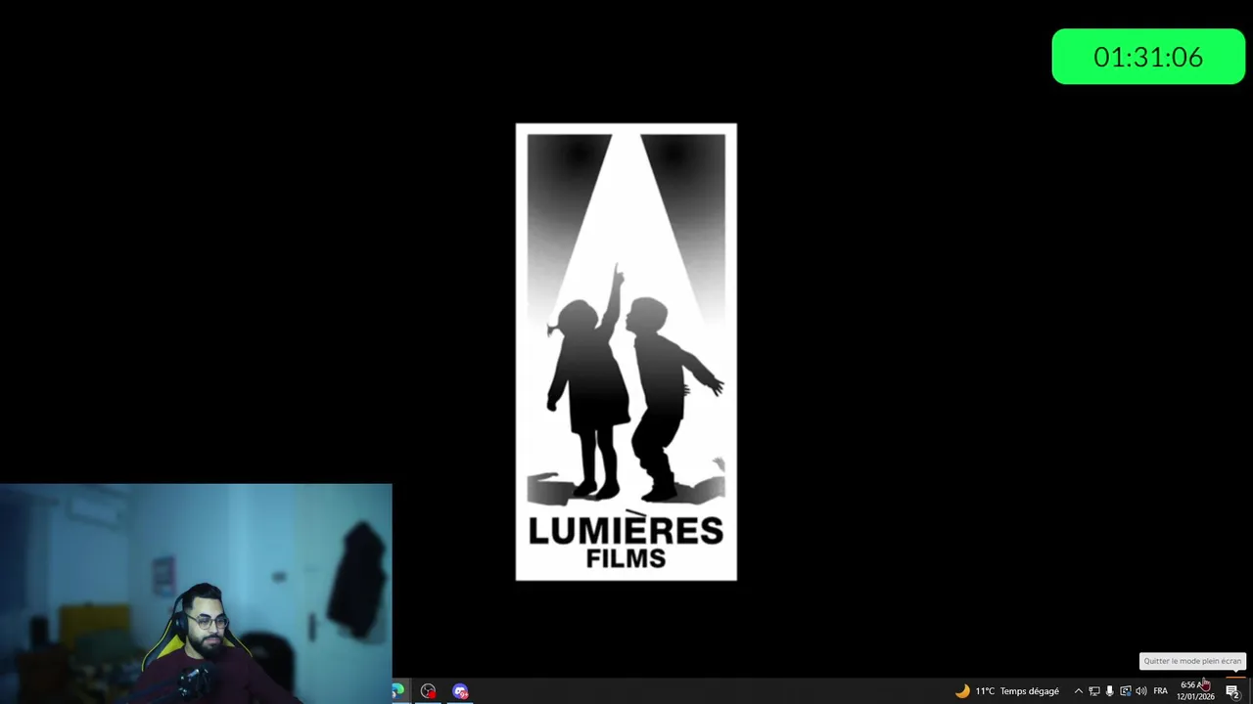Click the 'Temps dégagé' weather text

click(x=1030, y=691)
